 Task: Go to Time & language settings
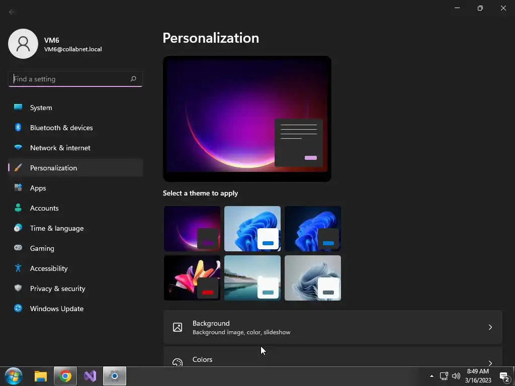tap(75, 228)
